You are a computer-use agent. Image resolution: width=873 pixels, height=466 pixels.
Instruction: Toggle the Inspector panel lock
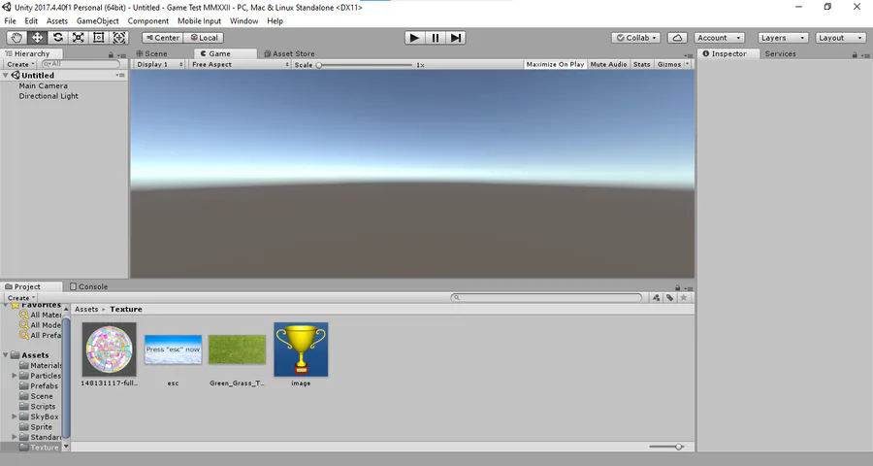tap(855, 54)
